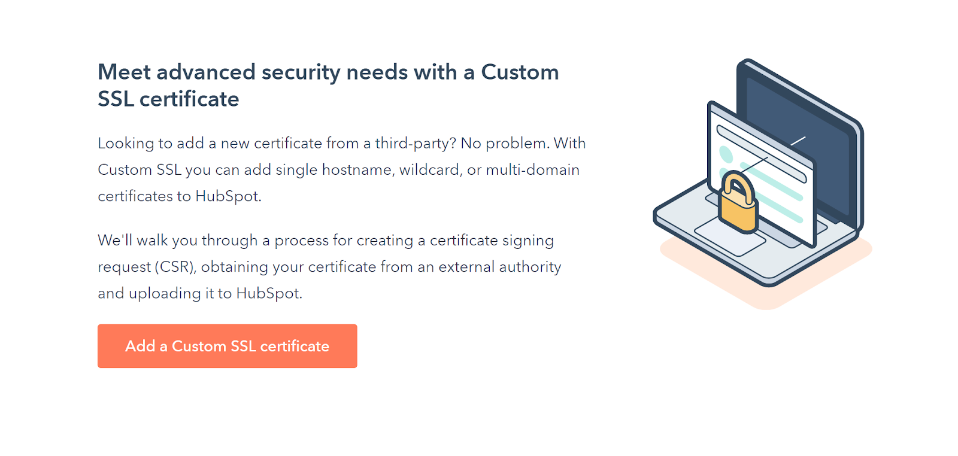Click the paragraph starting 'Looking to add'
958x456 pixels.
(x=341, y=169)
